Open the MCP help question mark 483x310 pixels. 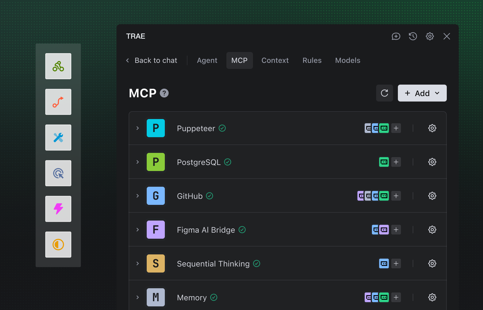pos(164,93)
